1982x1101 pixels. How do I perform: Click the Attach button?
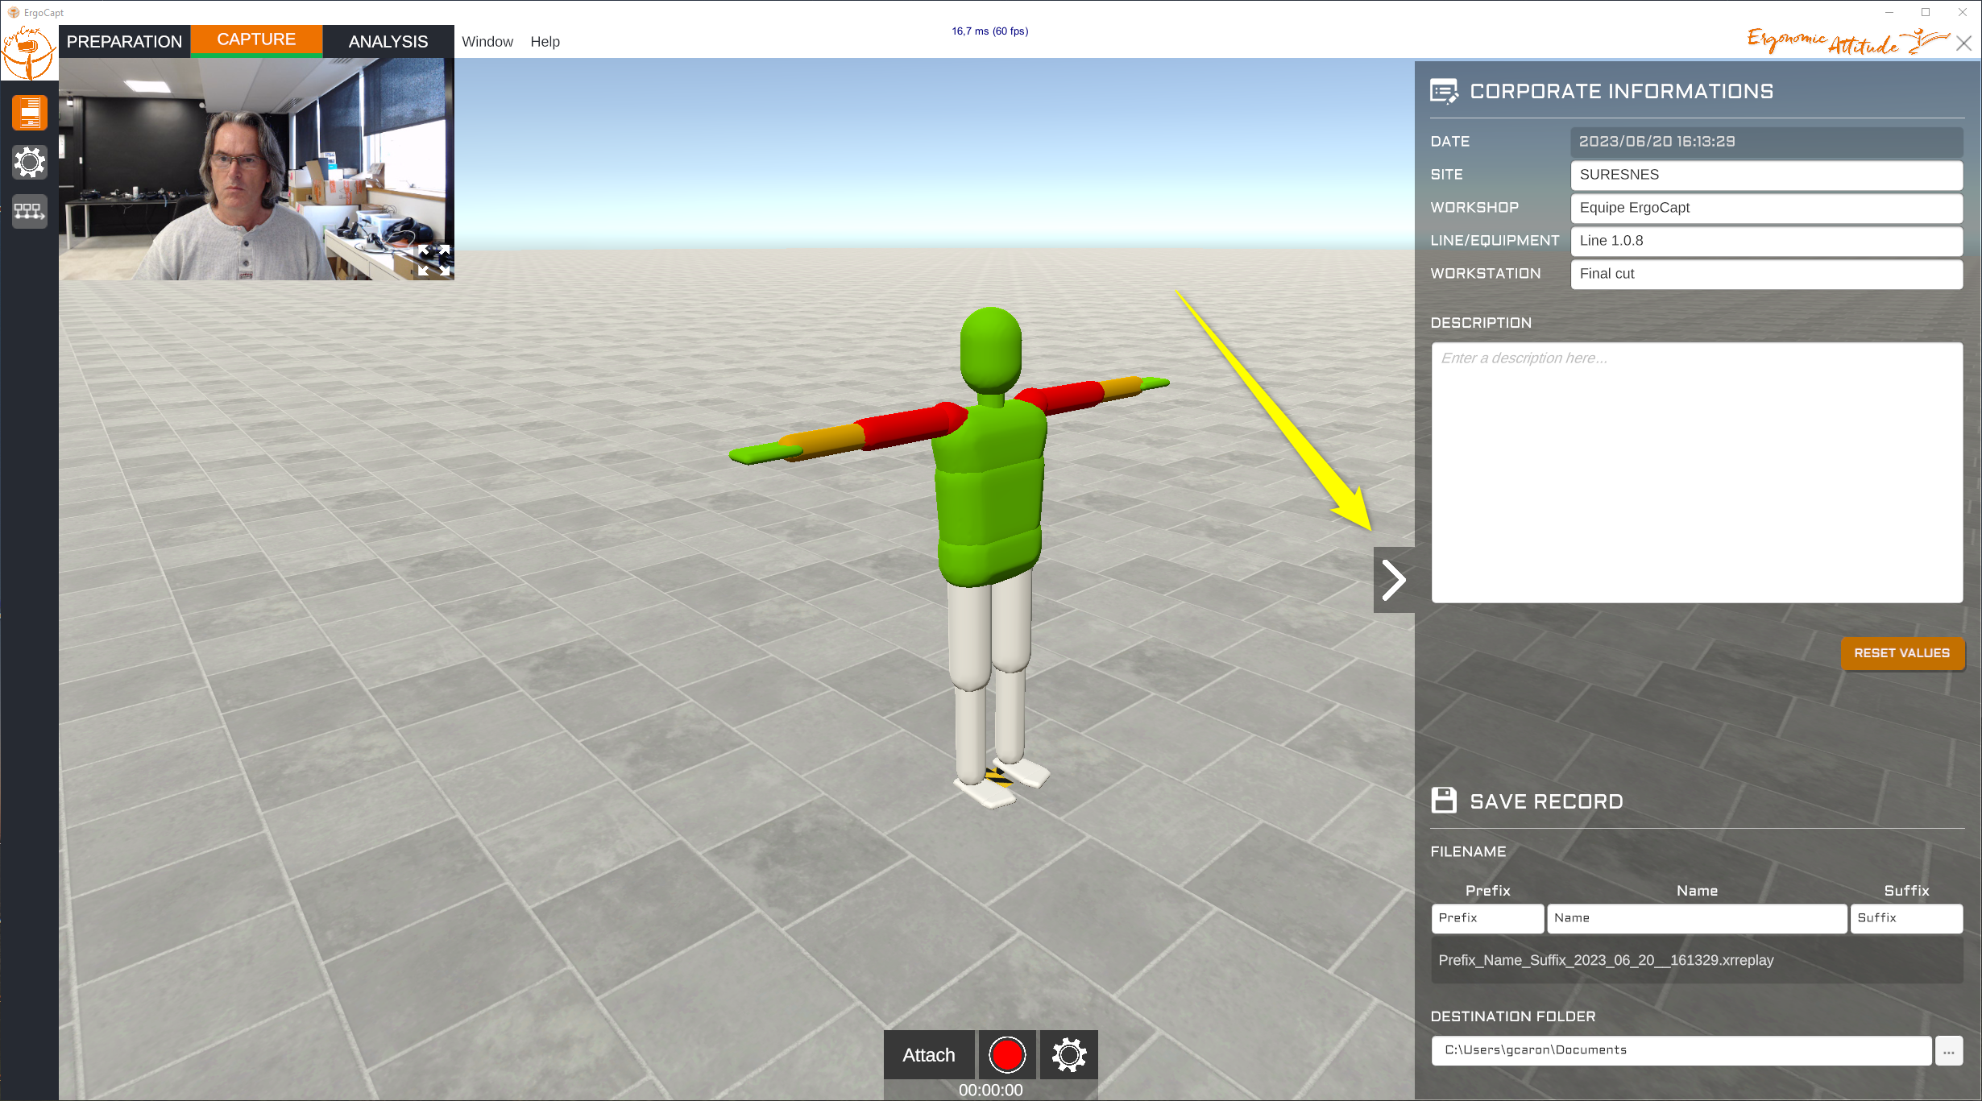point(929,1054)
